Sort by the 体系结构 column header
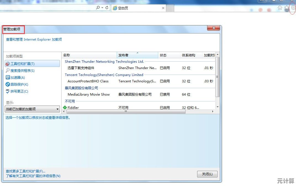Screen dimensions: 296x186 point(191,55)
